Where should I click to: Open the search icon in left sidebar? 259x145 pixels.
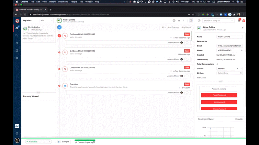tap(17, 35)
